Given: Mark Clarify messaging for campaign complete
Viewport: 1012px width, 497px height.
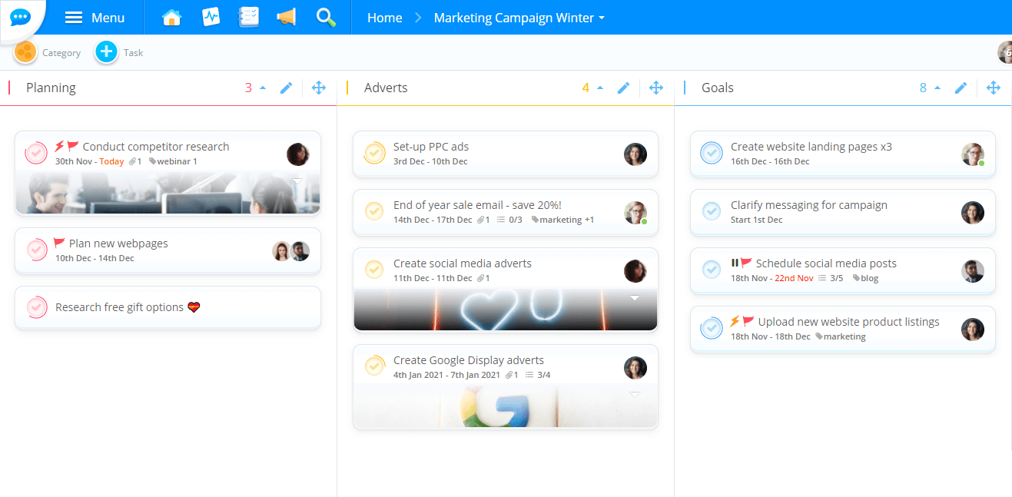Looking at the screenshot, I should 712,211.
